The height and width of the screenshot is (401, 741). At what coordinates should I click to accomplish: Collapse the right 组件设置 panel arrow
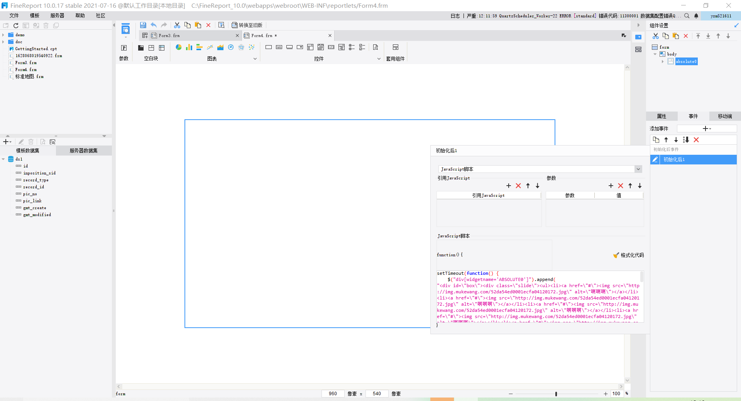point(638,25)
